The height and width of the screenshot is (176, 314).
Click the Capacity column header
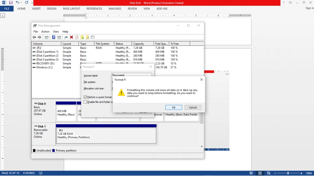(x=143, y=44)
